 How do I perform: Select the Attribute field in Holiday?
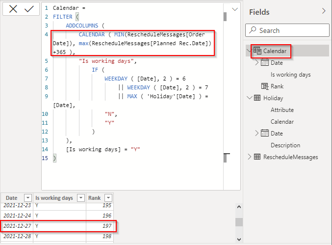pos(282,110)
